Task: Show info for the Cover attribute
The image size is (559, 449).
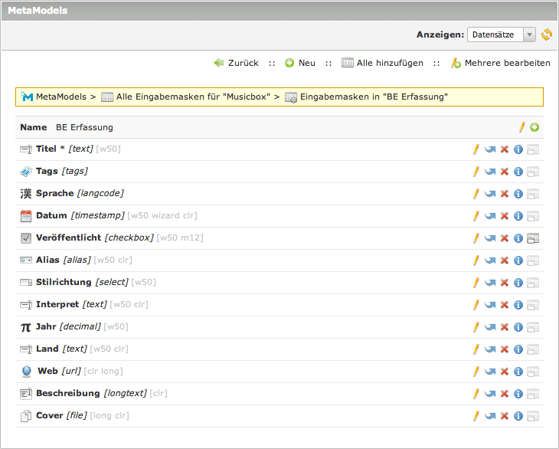Action: point(518,416)
